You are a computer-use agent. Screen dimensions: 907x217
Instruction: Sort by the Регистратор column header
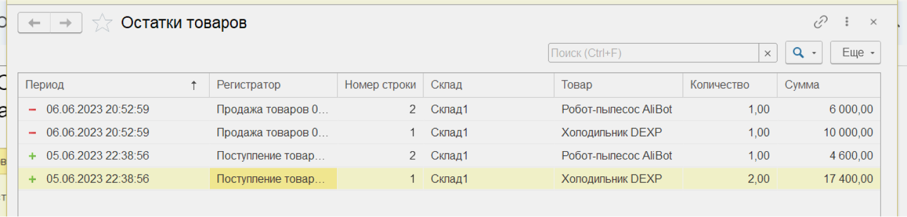[x=273, y=85]
